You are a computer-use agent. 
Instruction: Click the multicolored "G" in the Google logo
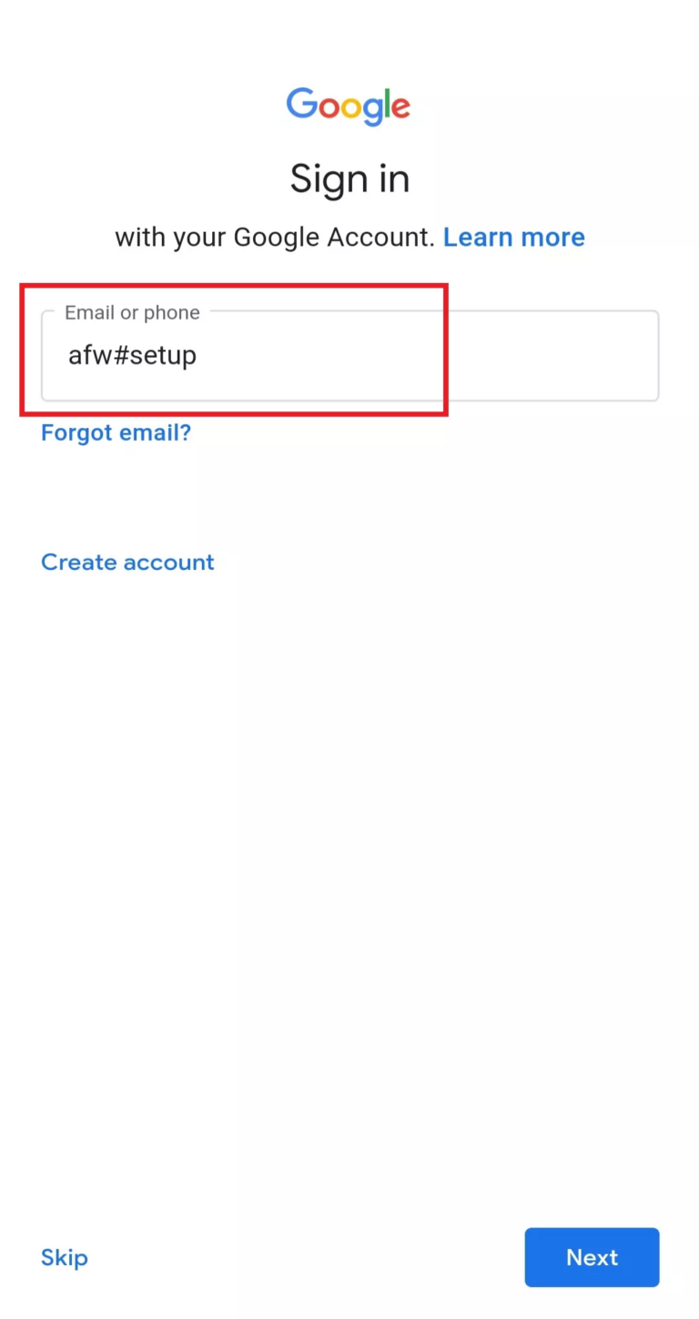[x=301, y=107]
